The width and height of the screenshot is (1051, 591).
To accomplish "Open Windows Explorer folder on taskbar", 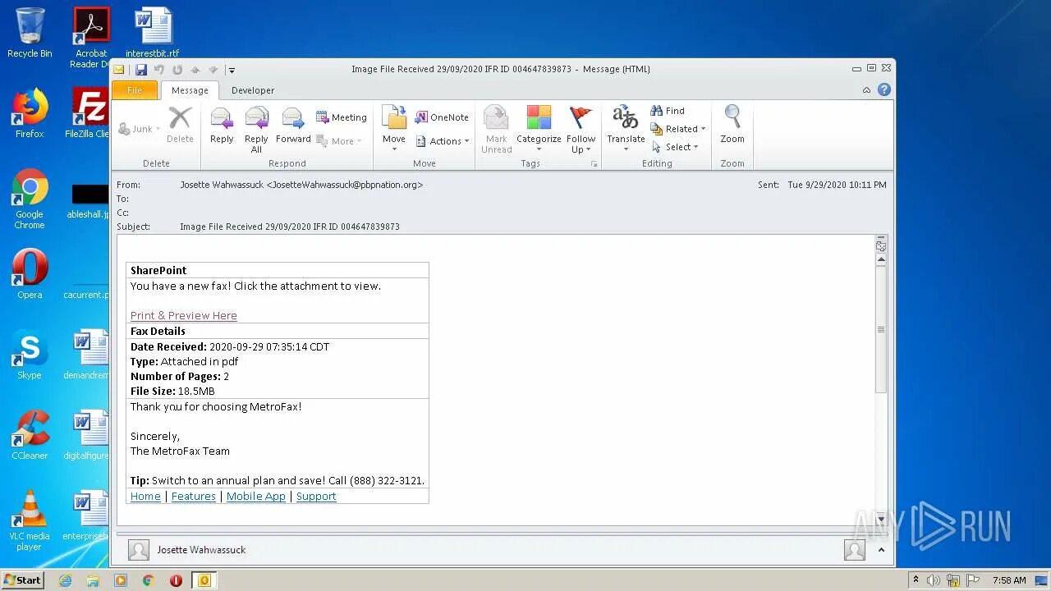I will 93,580.
